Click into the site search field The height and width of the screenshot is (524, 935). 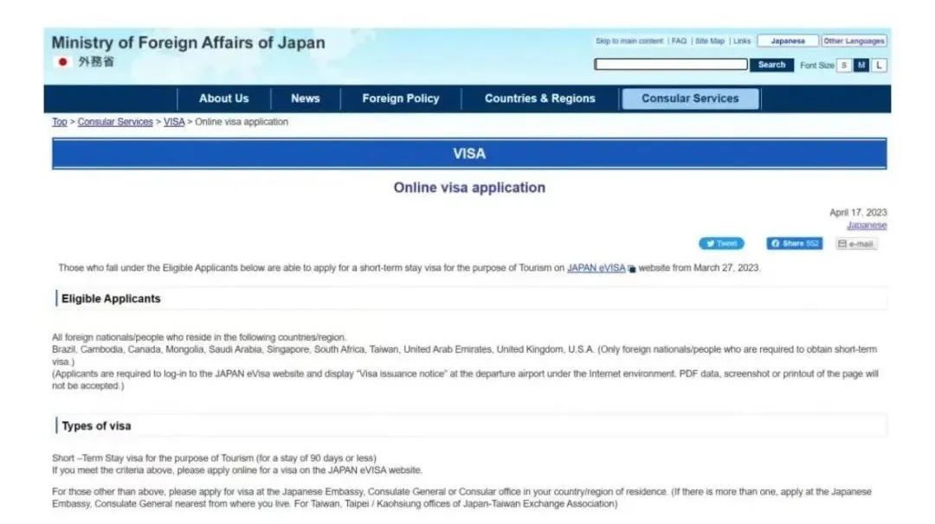(670, 65)
